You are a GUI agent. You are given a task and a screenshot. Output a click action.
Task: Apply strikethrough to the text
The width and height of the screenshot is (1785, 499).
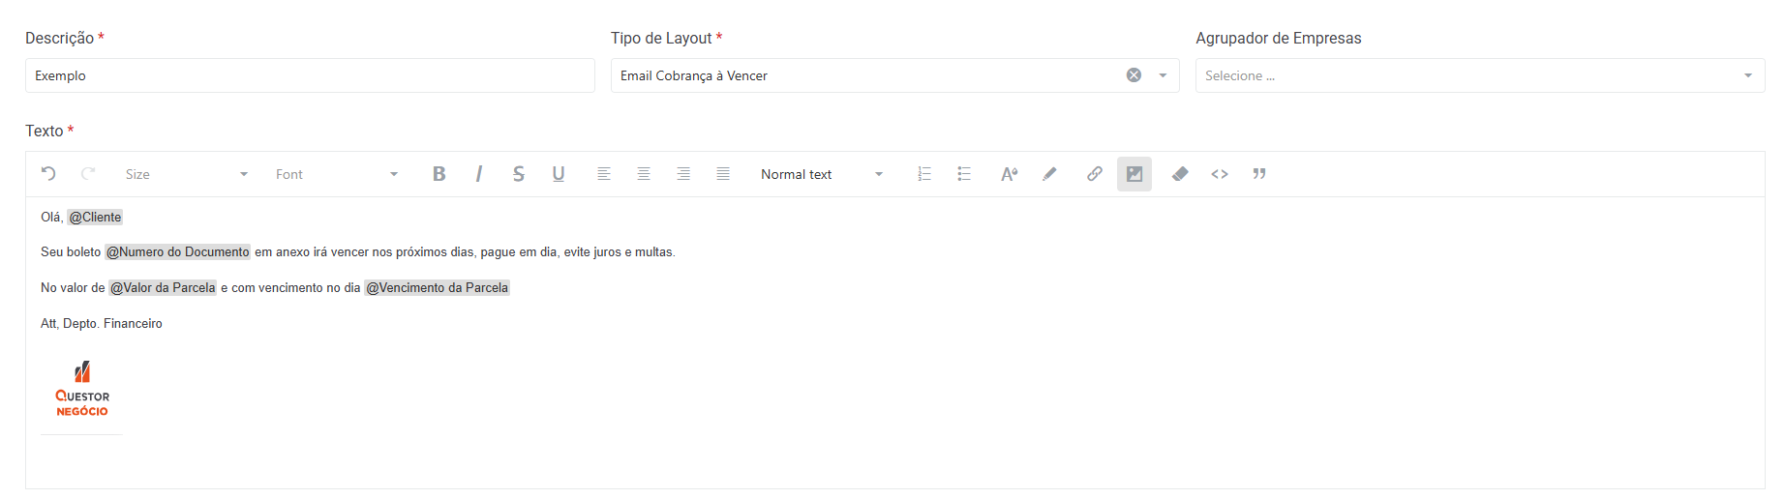[x=519, y=174]
